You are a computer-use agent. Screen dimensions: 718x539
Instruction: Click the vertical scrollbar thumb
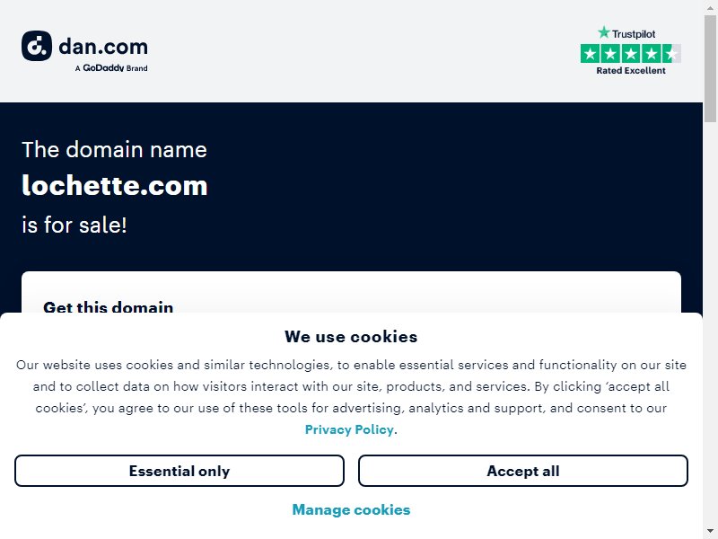pyautogui.click(x=710, y=68)
